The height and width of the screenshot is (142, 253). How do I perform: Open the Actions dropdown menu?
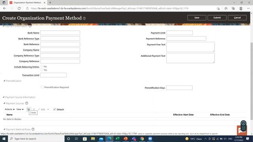point(9,109)
